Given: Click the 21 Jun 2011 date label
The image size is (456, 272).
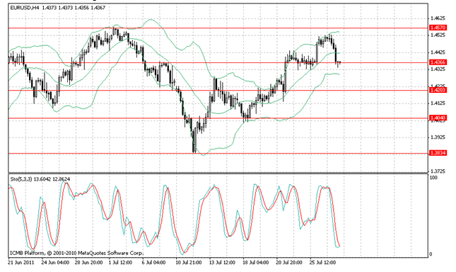Looking at the screenshot, I should click(21, 262).
